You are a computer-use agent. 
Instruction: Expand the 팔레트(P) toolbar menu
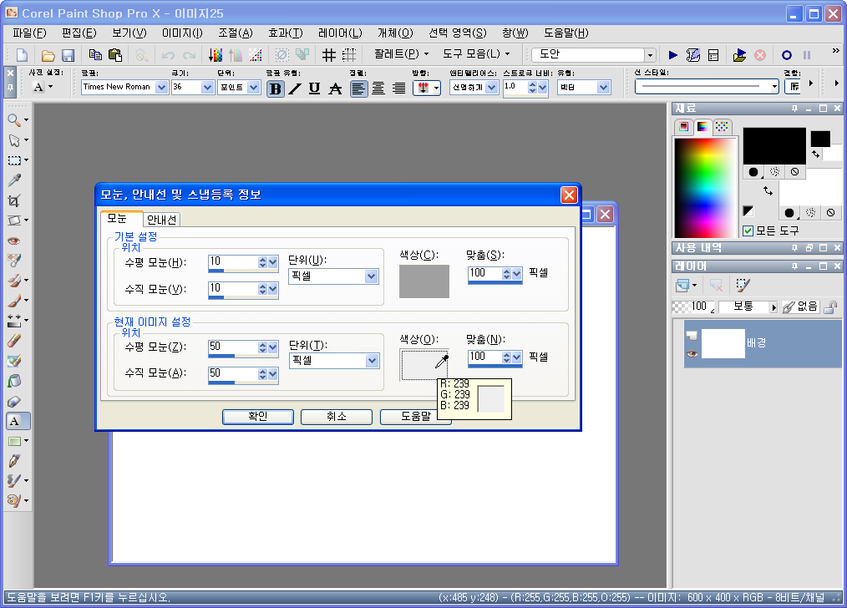[401, 54]
